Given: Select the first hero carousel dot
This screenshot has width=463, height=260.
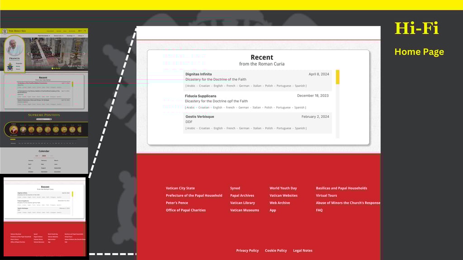Looking at the screenshot, I should (52, 69).
